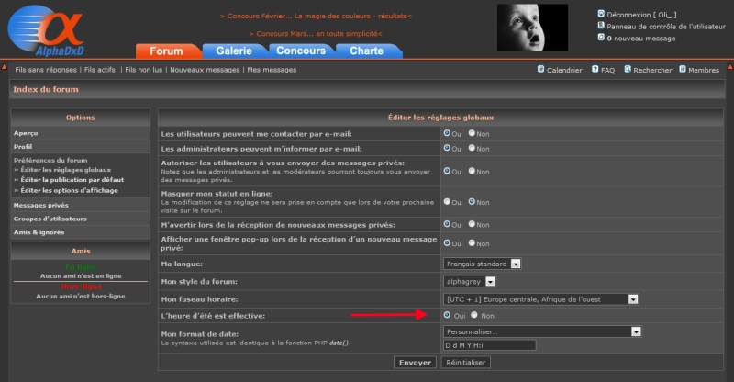Click the FAQ help icon
This screenshot has height=382, width=734.
(595, 70)
